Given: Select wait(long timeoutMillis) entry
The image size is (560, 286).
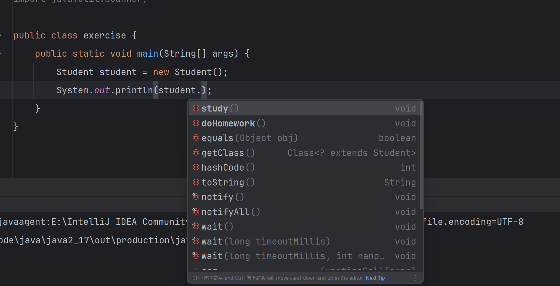Looking at the screenshot, I should (x=304, y=241).
